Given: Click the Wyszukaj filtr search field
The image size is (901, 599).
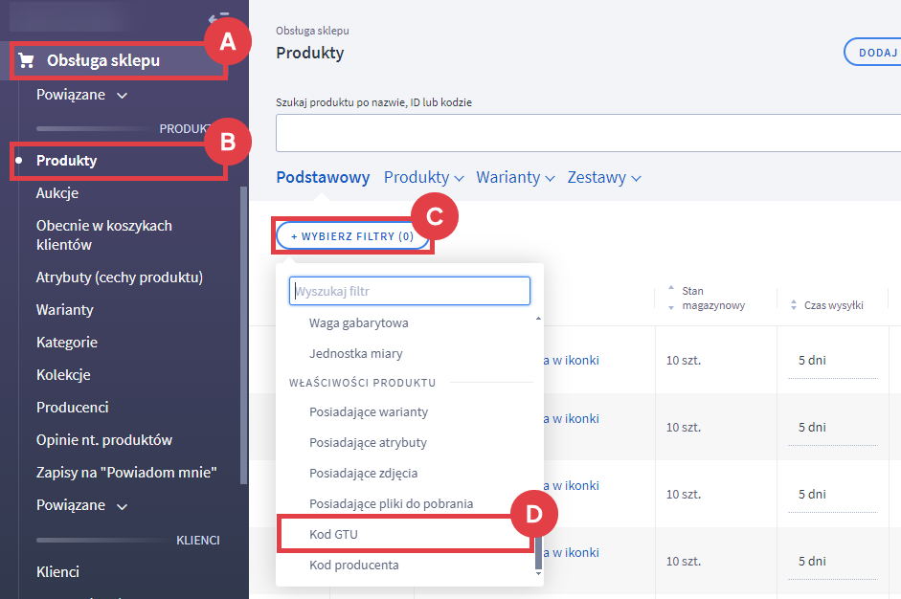Looking at the screenshot, I should point(410,291).
